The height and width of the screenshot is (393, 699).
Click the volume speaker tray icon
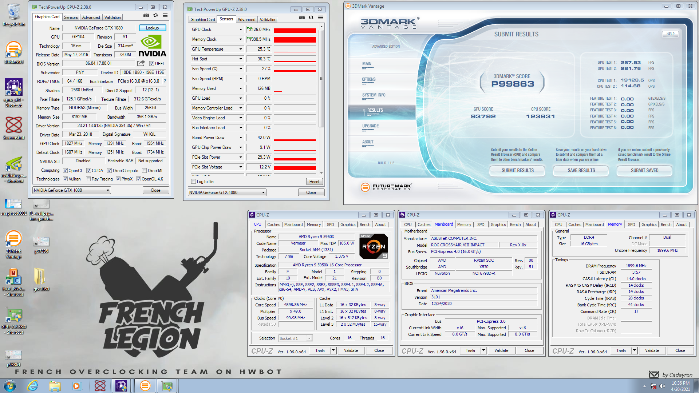click(x=662, y=386)
